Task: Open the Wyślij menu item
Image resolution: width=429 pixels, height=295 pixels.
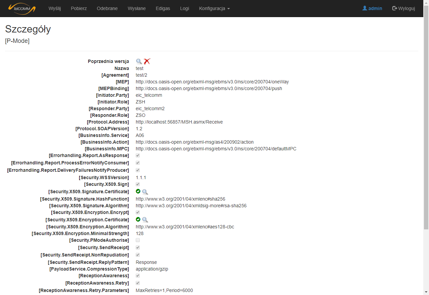Action: tap(55, 8)
